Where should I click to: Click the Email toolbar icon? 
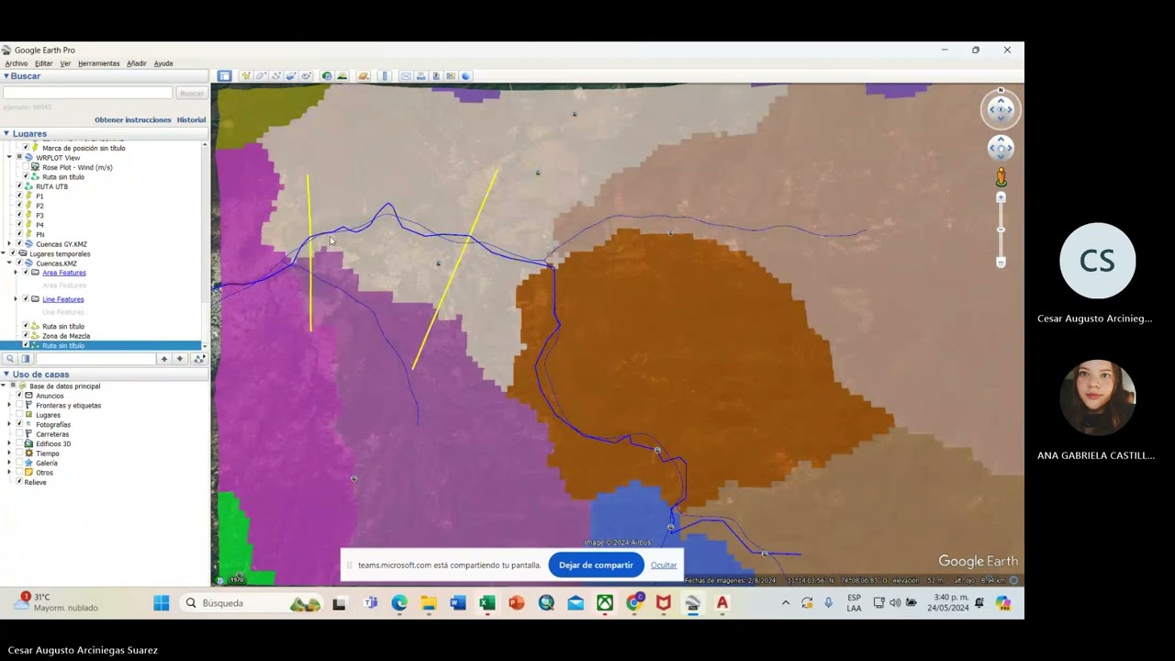(406, 76)
